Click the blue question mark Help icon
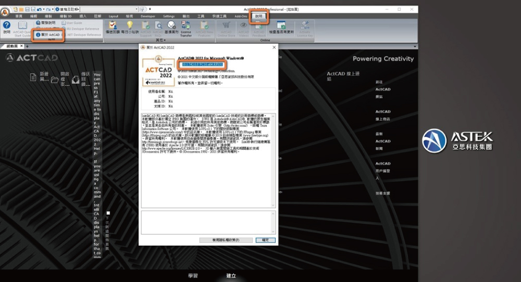521x282 pixels. [7, 25]
